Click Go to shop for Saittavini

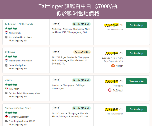point(136,109)
